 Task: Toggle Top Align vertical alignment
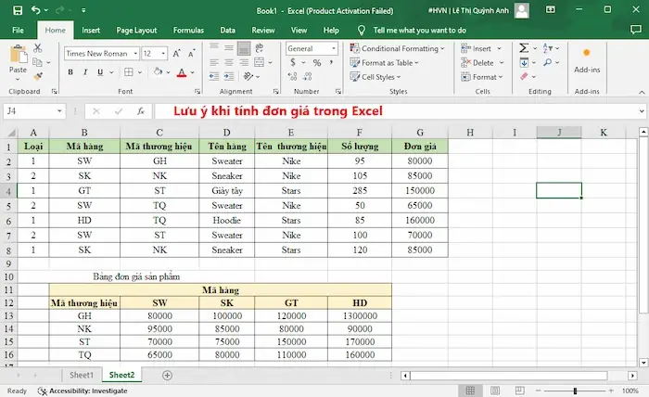point(214,46)
